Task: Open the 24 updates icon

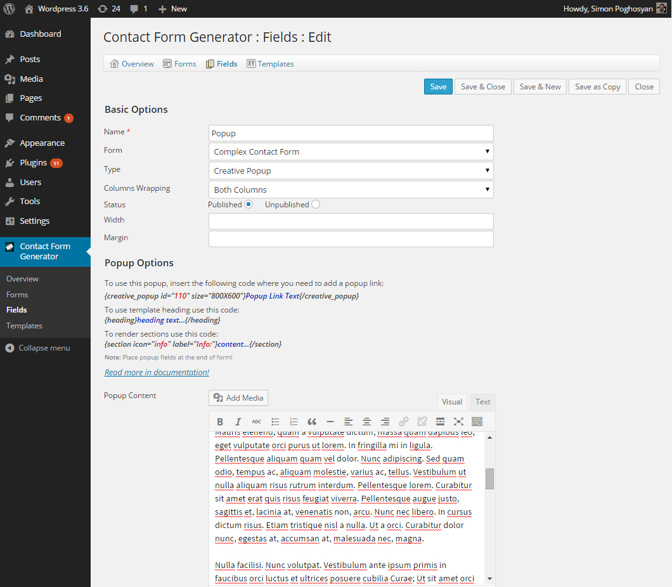Action: click(109, 9)
